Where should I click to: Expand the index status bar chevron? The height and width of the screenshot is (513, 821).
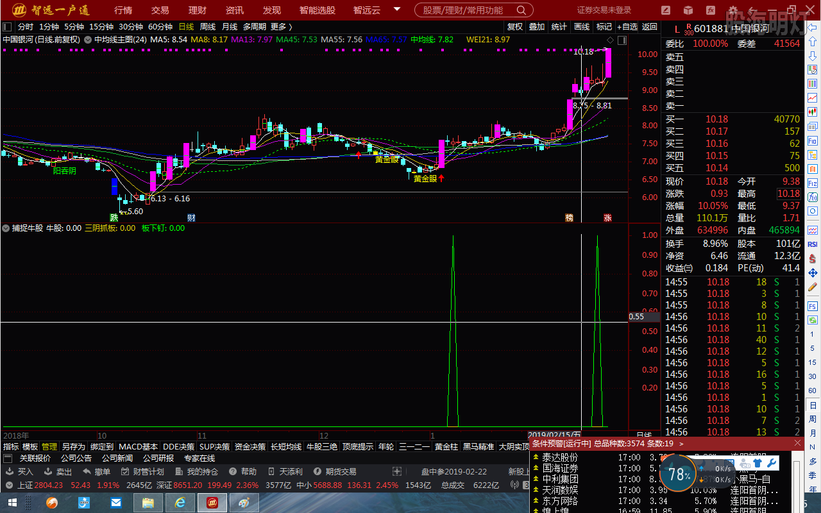point(8,485)
